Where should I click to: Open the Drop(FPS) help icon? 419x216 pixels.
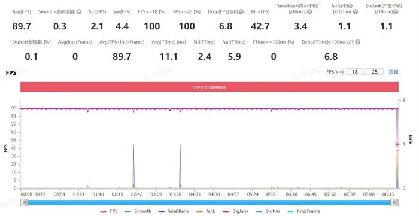[241, 12]
